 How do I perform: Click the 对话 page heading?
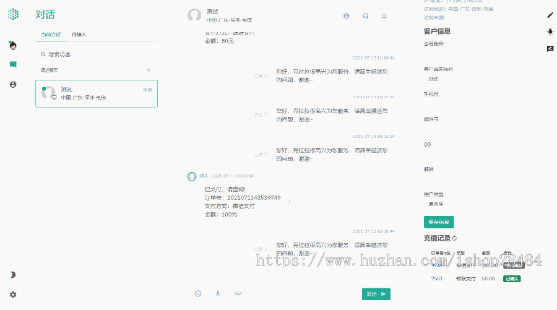[x=45, y=15]
